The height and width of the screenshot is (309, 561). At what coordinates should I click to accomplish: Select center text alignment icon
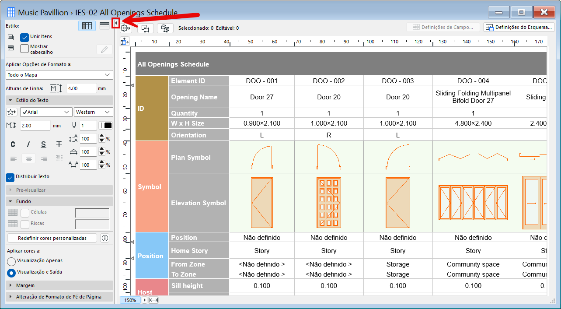(x=29, y=158)
